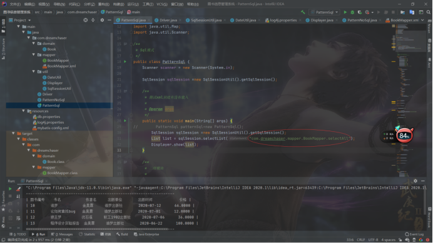Open the Messages tool window
The image size is (433, 243).
point(62,234)
